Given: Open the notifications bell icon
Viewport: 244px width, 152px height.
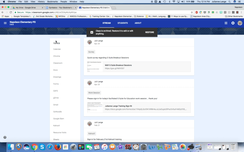Looking at the screenshot, I should pyautogui.click(x=233, y=23).
